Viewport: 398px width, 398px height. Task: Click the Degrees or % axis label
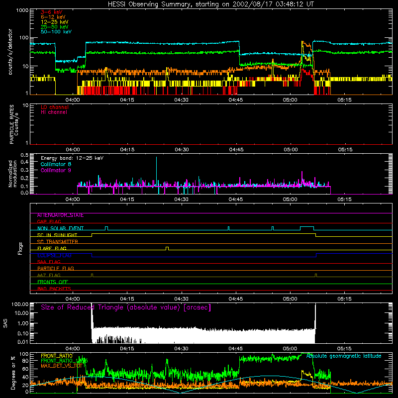click(13, 373)
